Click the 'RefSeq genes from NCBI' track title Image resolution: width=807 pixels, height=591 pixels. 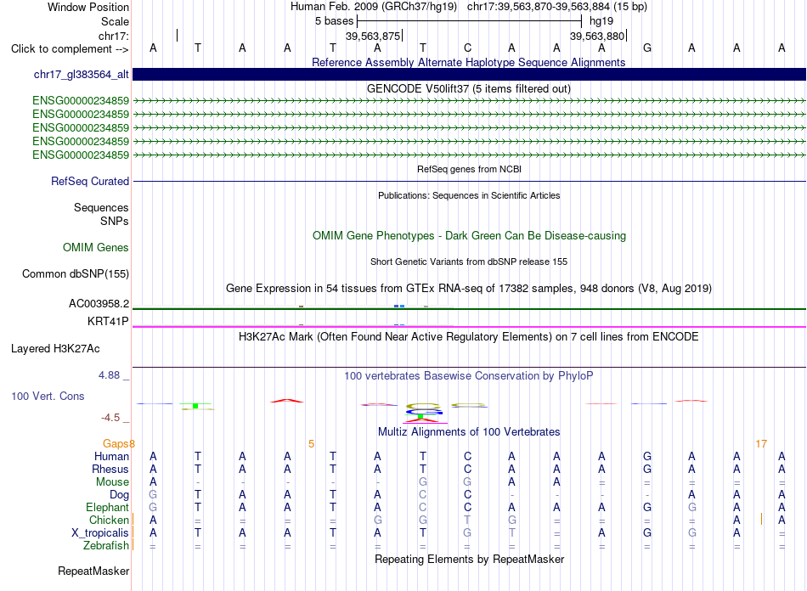469,169
